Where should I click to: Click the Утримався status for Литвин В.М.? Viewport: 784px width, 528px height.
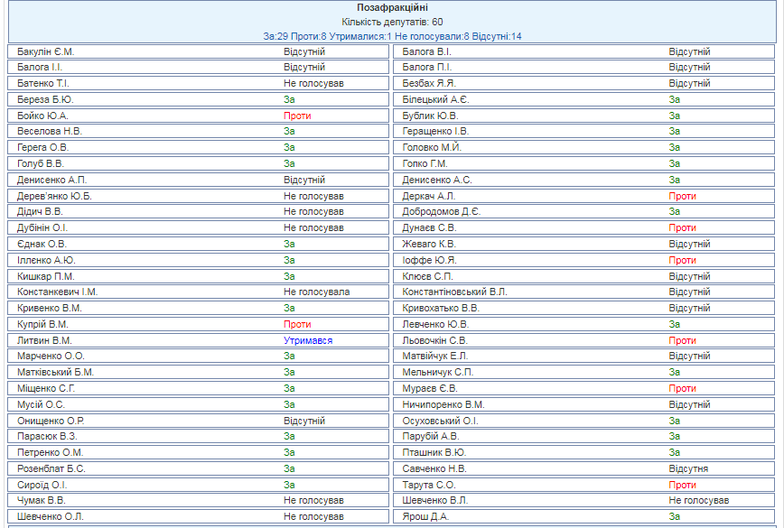tap(308, 340)
